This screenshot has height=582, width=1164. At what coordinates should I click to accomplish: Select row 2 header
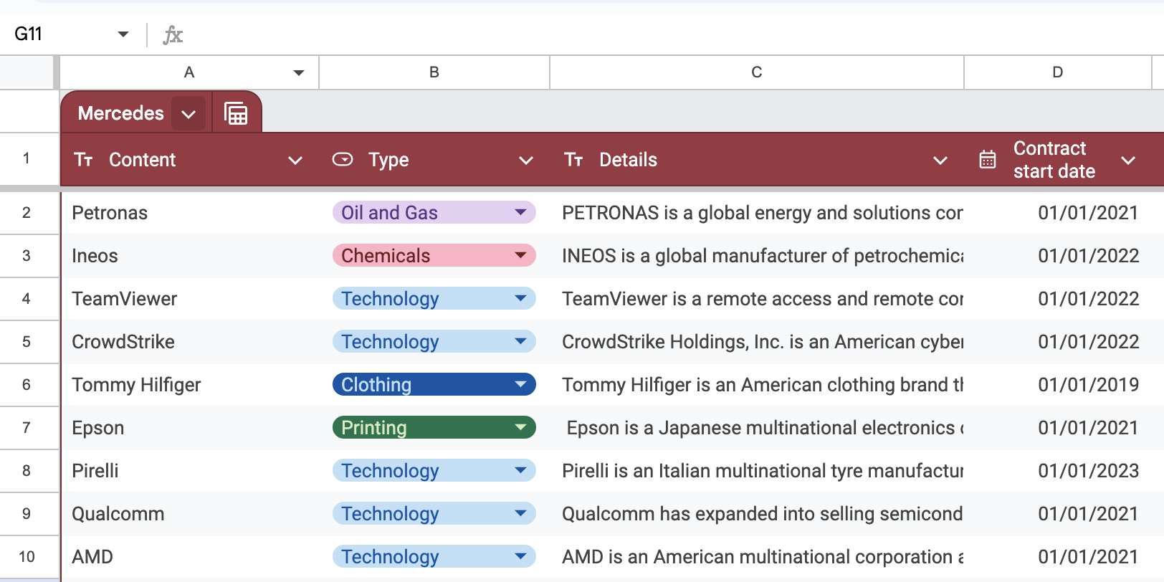click(x=27, y=213)
